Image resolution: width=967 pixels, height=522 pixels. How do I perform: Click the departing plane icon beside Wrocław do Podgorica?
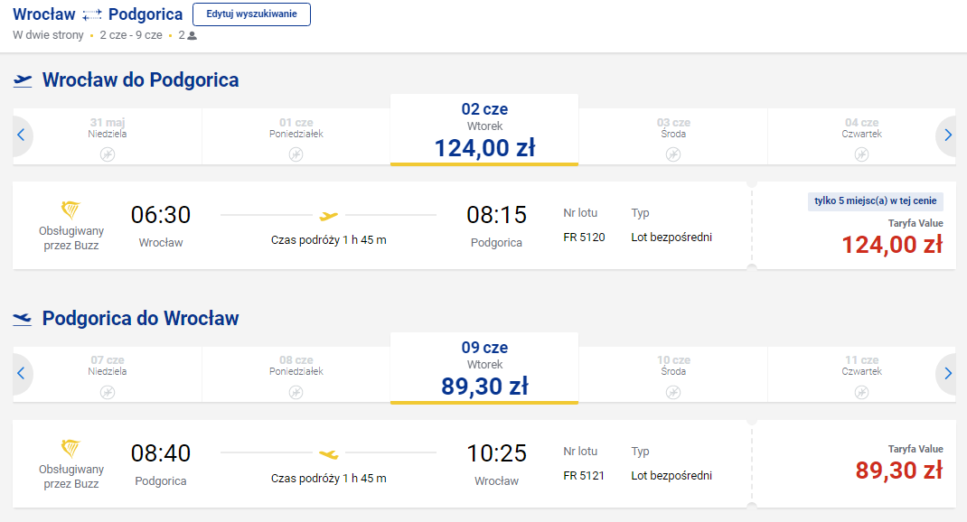coord(23,80)
